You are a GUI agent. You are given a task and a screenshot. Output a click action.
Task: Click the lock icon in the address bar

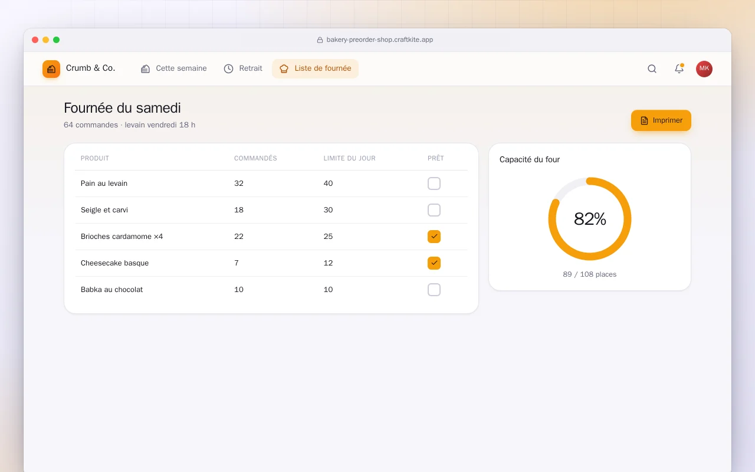click(320, 40)
